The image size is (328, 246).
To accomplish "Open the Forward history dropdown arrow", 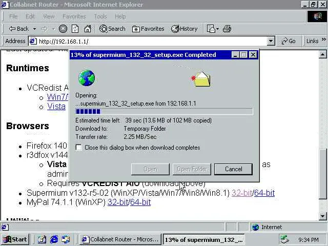I will [53, 29].
